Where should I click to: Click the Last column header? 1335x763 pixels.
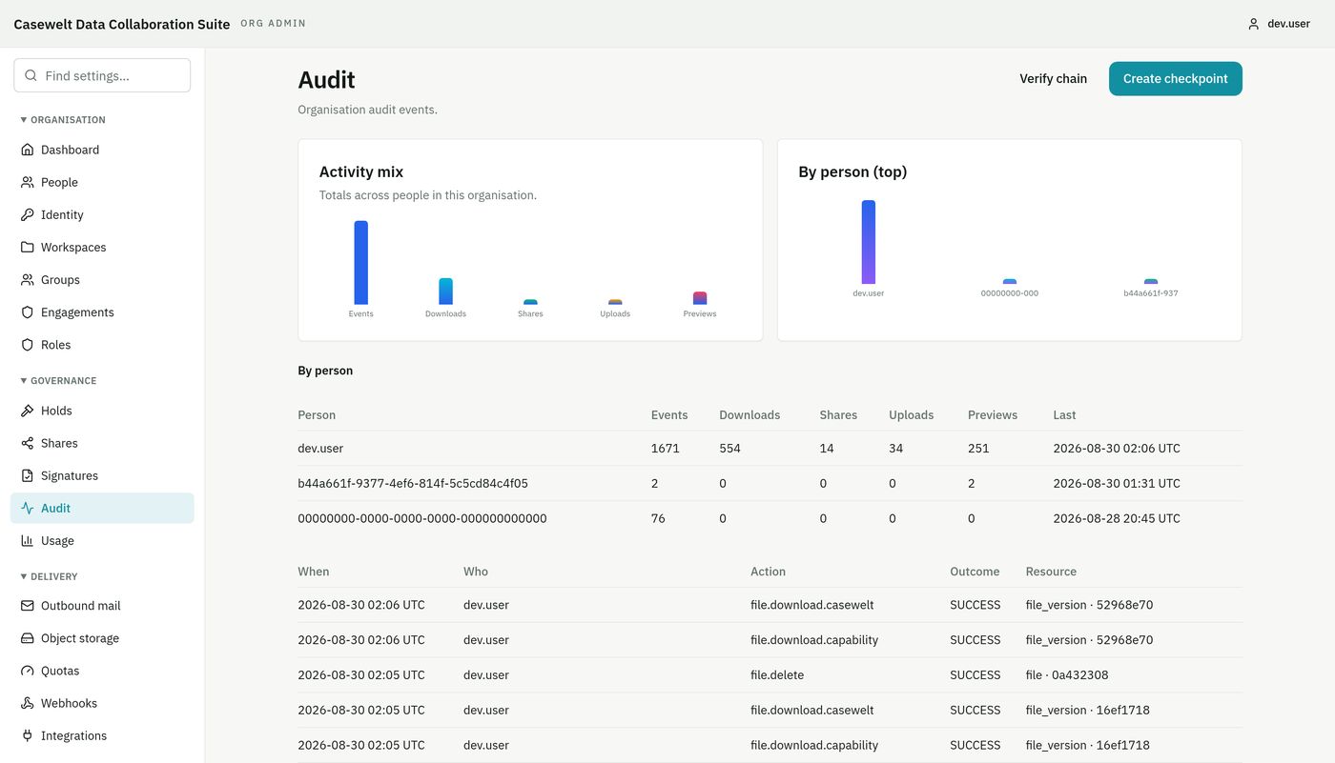click(1064, 415)
